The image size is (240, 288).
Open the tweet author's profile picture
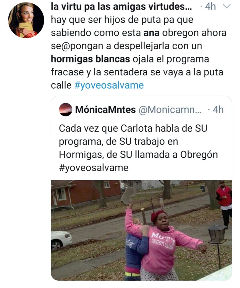(26, 20)
